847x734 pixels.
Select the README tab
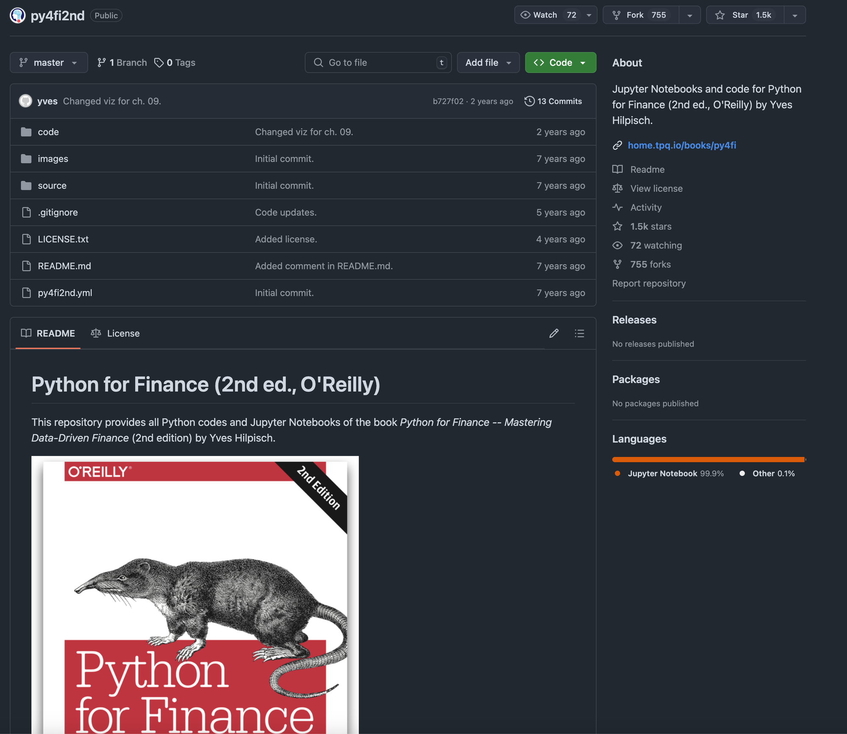48,333
